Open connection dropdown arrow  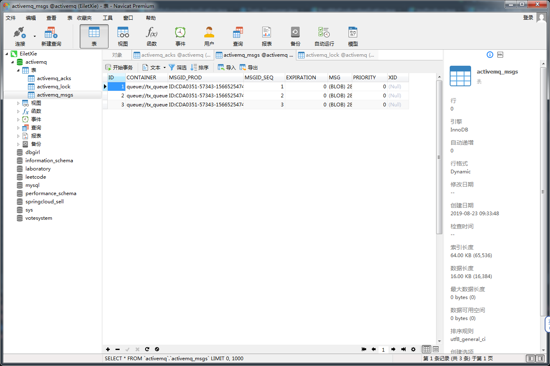coord(35,36)
